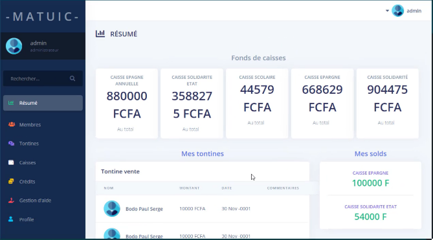Click first row 30 Nov -0001 date
The image size is (433, 240).
tap(236, 209)
